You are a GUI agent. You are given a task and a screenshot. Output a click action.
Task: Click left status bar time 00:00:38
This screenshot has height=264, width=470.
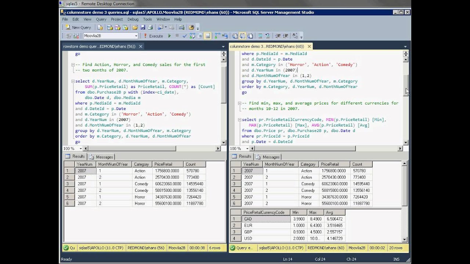[x=198, y=248]
